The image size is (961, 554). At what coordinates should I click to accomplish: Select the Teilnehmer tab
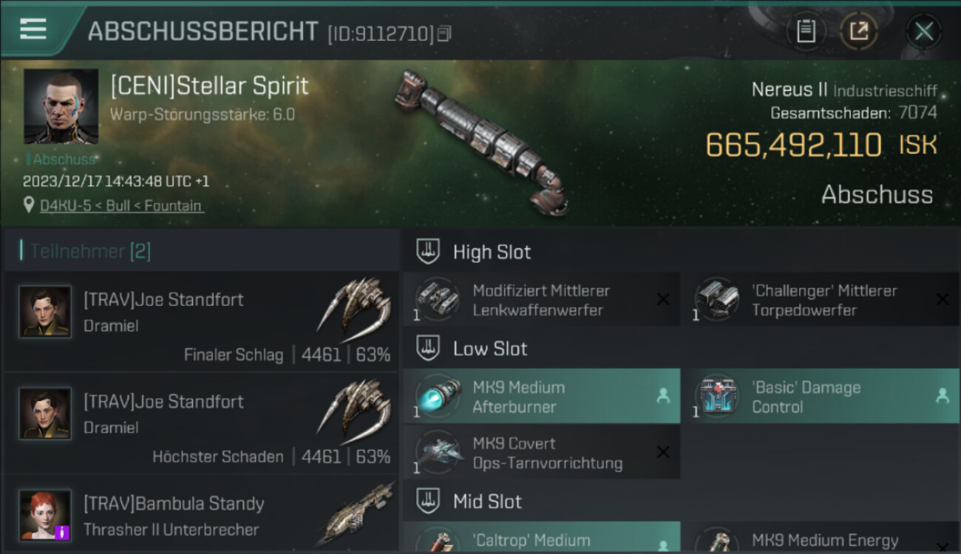click(x=90, y=251)
